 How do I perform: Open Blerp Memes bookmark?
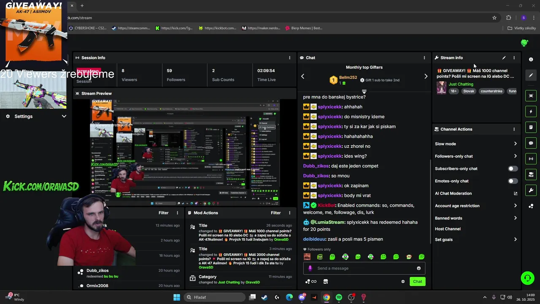(304, 28)
